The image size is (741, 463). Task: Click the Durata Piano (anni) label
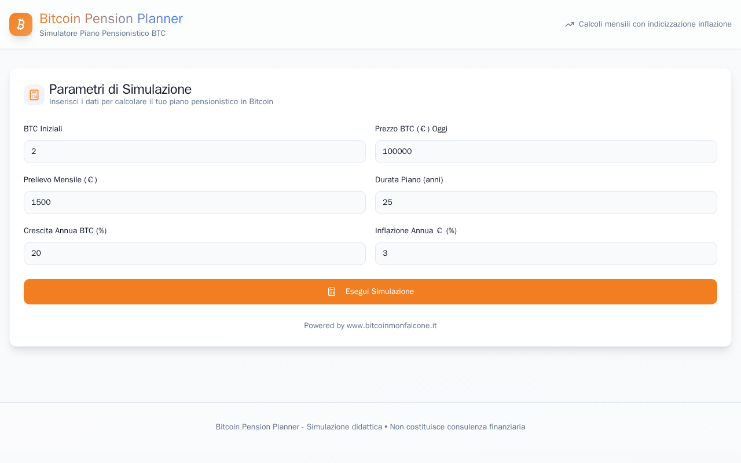(x=409, y=180)
